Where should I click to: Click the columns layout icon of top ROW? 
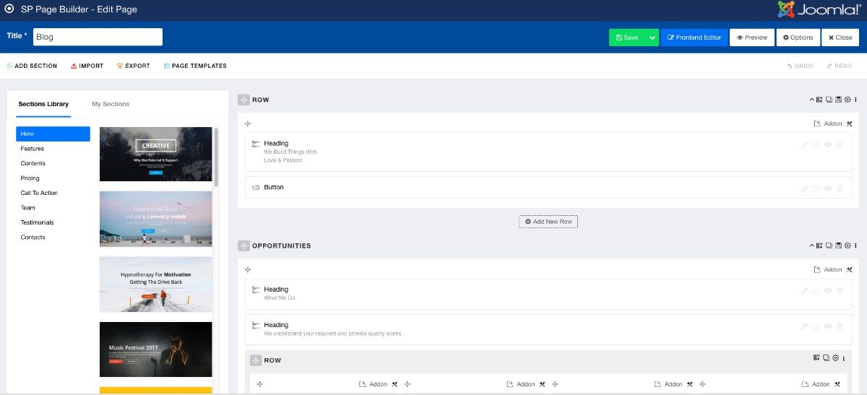click(819, 100)
